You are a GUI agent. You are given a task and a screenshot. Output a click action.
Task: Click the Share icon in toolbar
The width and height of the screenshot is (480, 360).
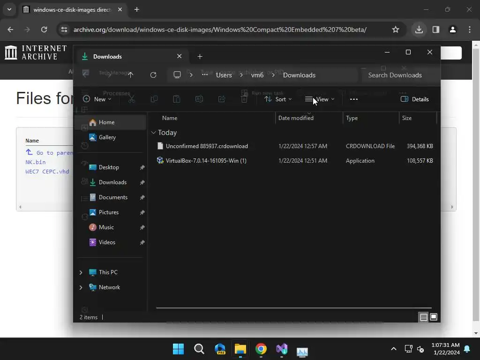(x=222, y=99)
